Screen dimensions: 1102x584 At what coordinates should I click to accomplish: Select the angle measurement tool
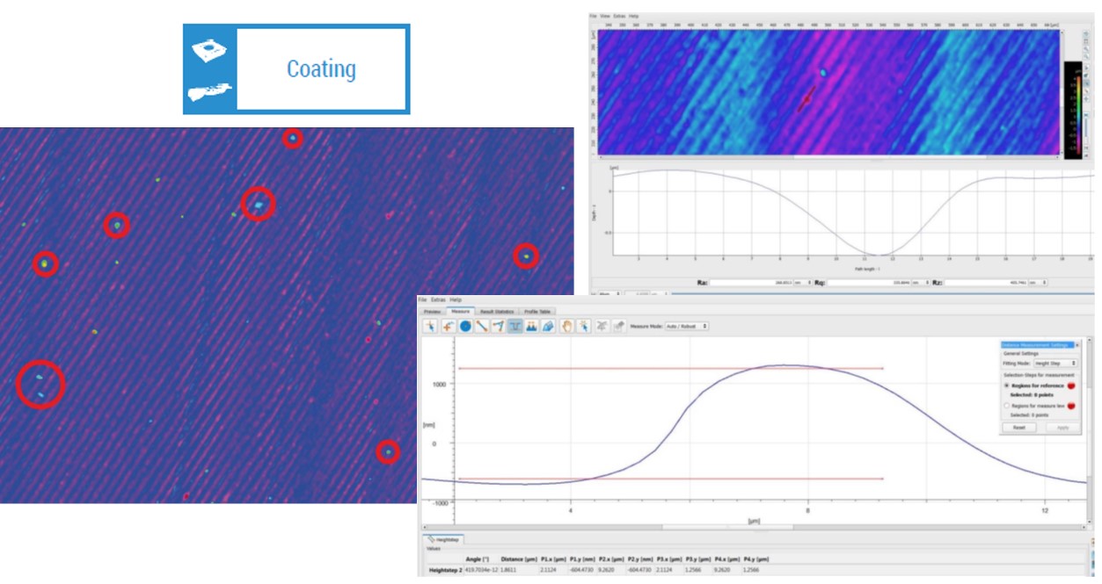pyautogui.click(x=499, y=326)
